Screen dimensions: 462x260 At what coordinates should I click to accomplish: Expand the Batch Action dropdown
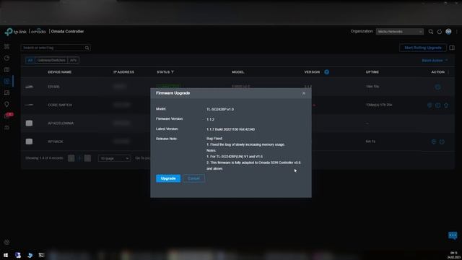tap(435, 60)
